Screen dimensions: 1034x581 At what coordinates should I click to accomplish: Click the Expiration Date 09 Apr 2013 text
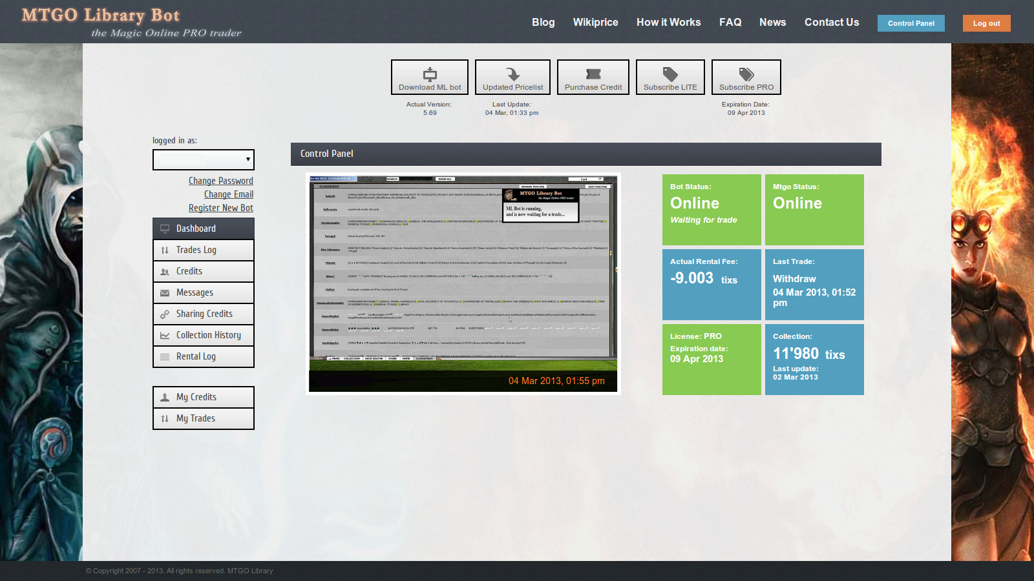click(746, 108)
